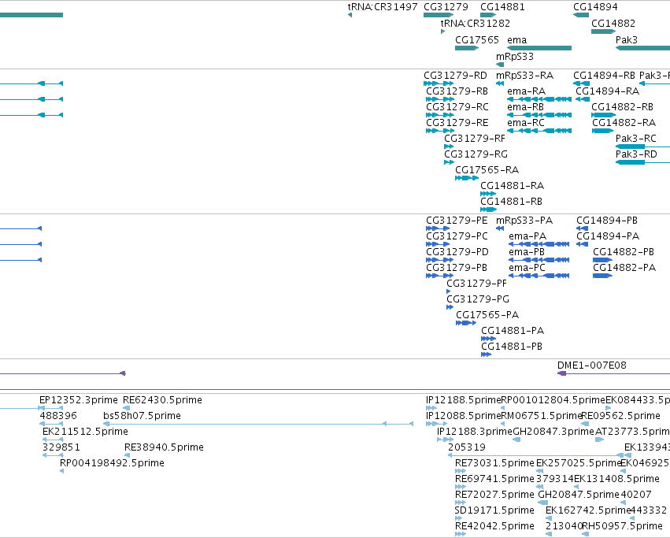Viewport: 670px width, 538px height.
Task: Click EST EP12352.3prime
Action: pos(78,400)
